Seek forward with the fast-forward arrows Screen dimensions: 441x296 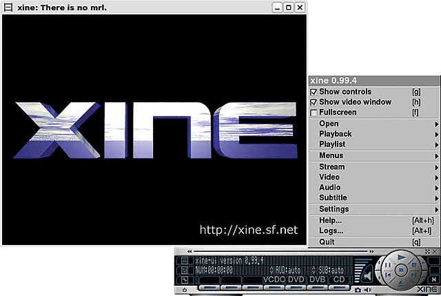(x=372, y=252)
